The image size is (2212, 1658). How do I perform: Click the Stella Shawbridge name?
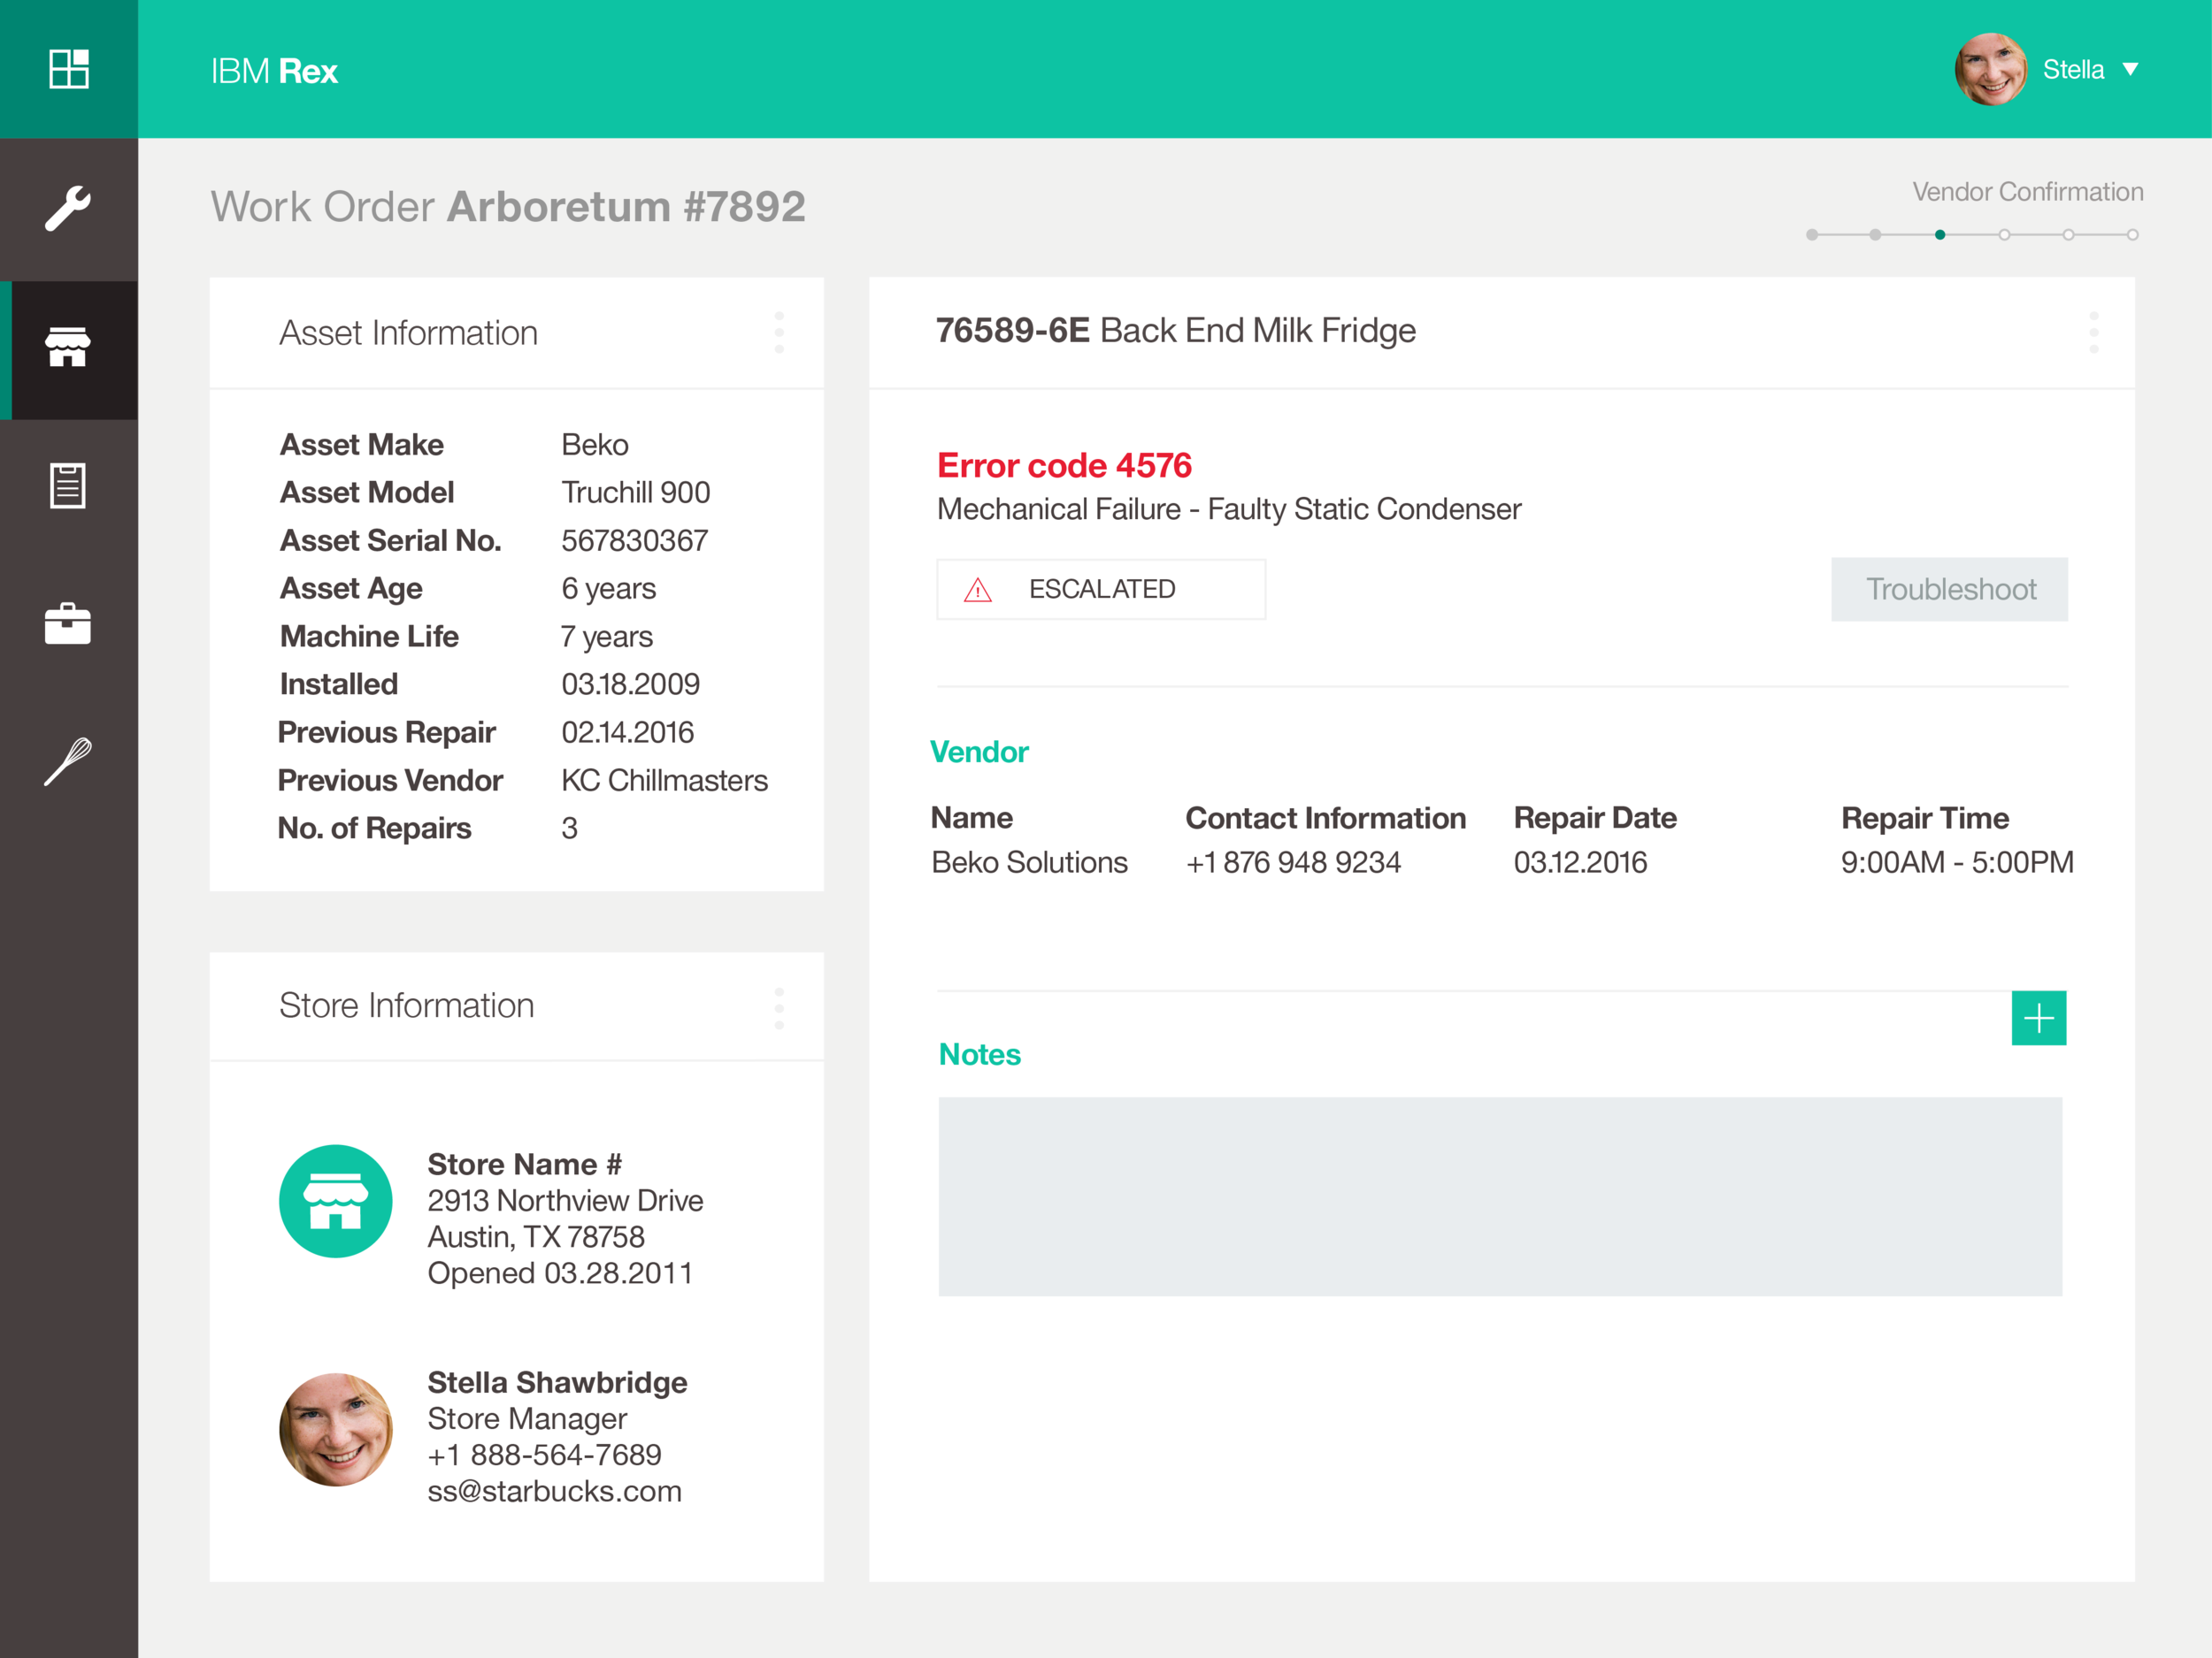pos(558,1382)
